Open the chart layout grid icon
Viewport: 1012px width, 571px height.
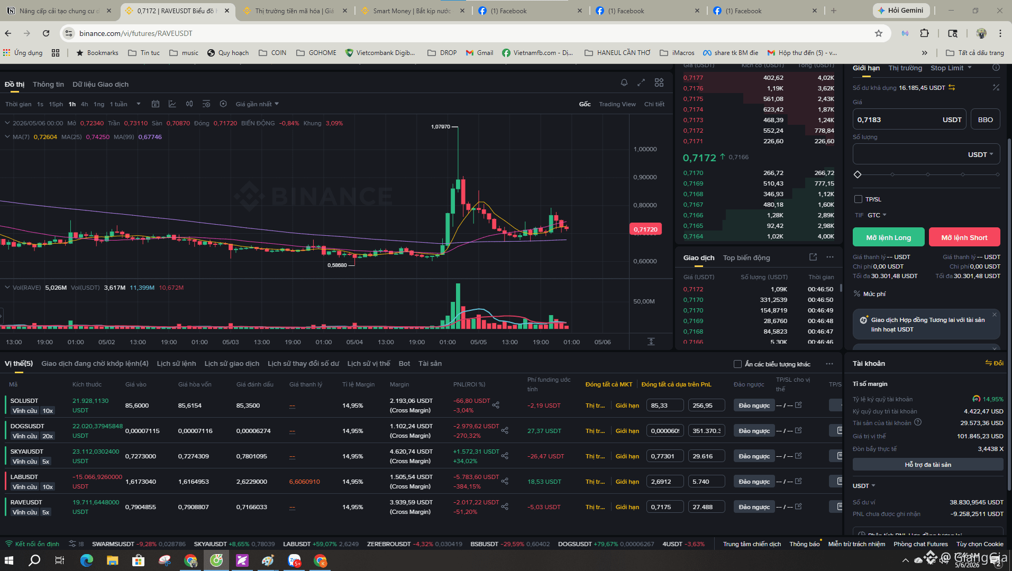pos(659,82)
